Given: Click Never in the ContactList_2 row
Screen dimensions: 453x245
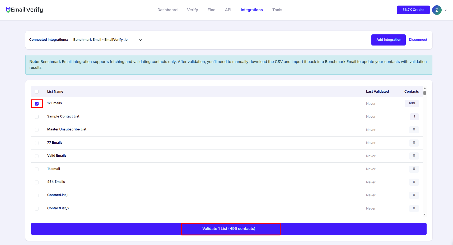Looking at the screenshot, I should (371, 208).
